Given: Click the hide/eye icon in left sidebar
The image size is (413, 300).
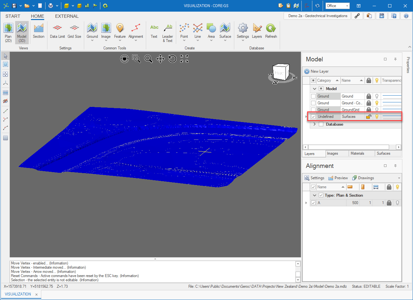Looking at the screenshot, I should coord(5,101).
